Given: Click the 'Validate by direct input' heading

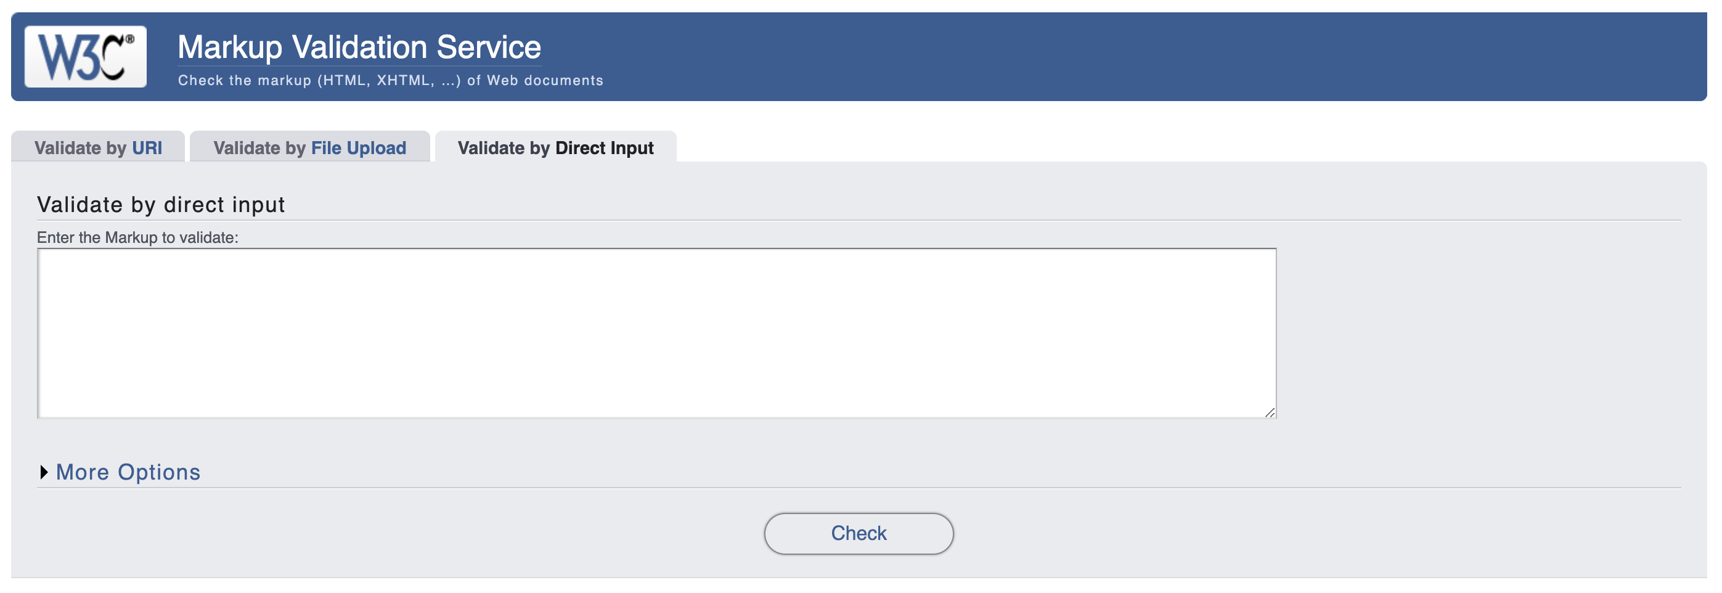Looking at the screenshot, I should [x=160, y=205].
